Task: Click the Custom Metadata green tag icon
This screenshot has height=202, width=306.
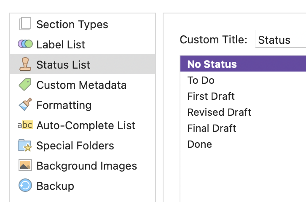Action: [x=25, y=85]
